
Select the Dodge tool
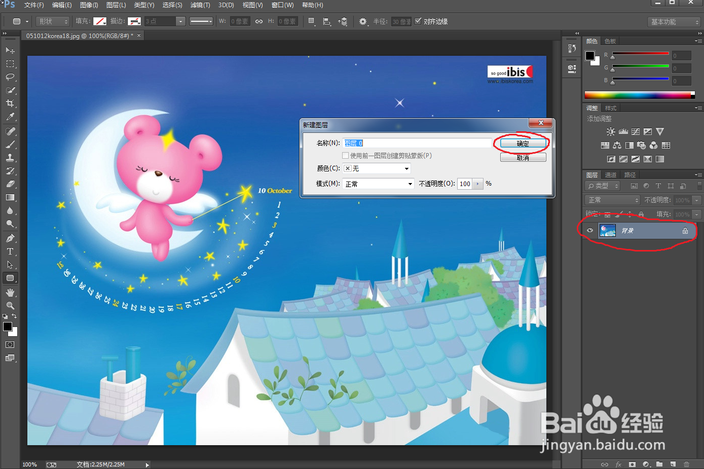[x=10, y=224]
